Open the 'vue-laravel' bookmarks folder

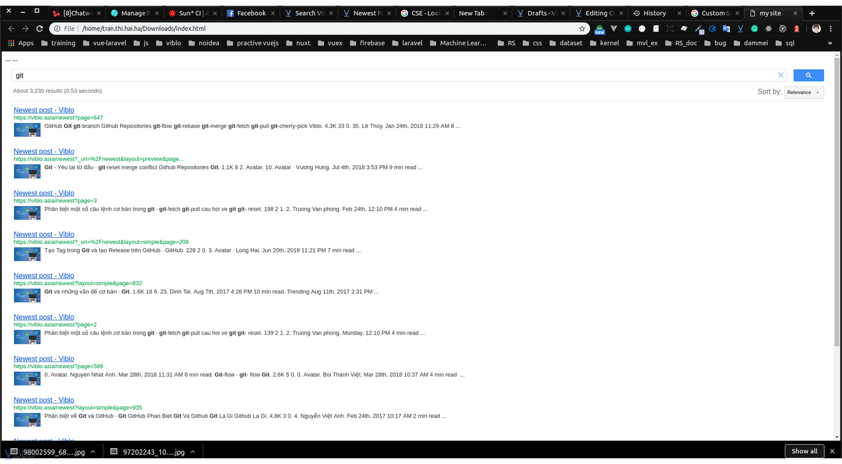pos(104,43)
